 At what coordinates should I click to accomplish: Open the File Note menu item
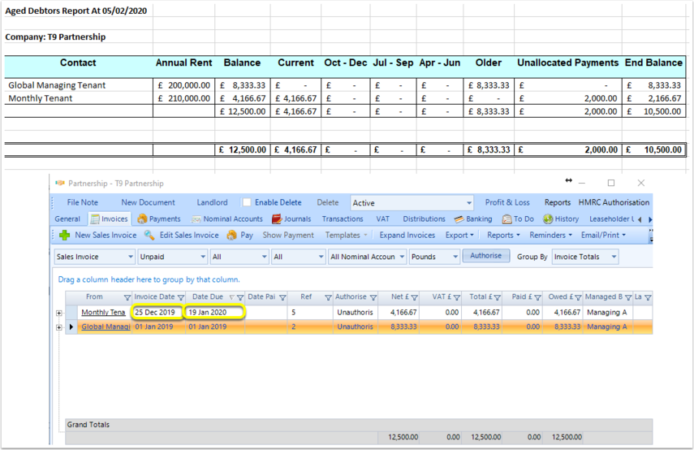(82, 202)
